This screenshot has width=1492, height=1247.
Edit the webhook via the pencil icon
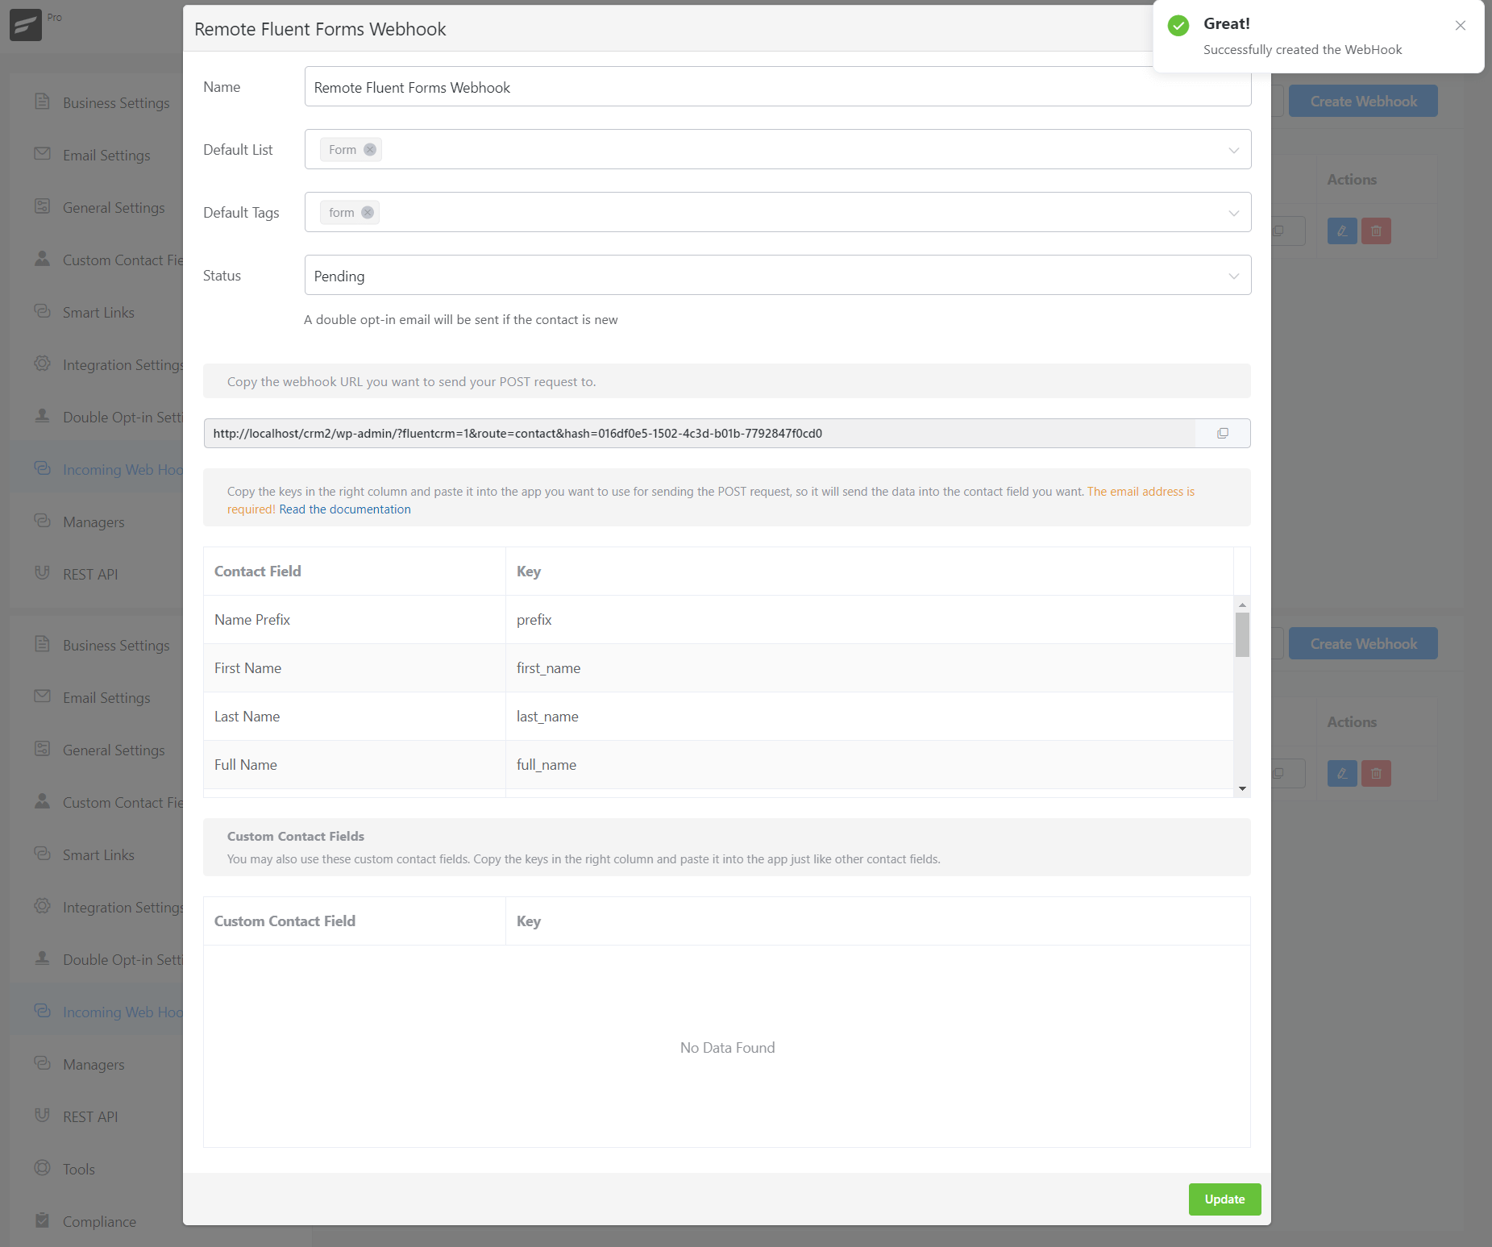1341,231
